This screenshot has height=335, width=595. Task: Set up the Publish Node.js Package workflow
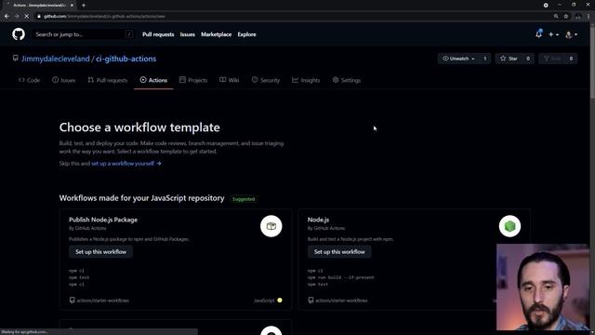click(x=100, y=252)
